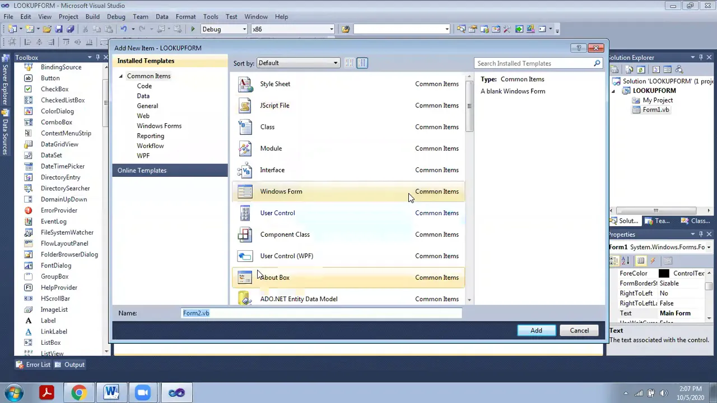Select the DataGridView toolbox item

tap(59, 144)
